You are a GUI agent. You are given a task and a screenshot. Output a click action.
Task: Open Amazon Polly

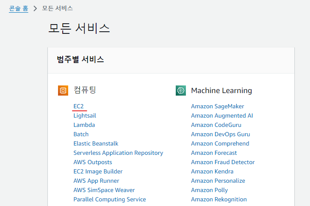pos(209,190)
